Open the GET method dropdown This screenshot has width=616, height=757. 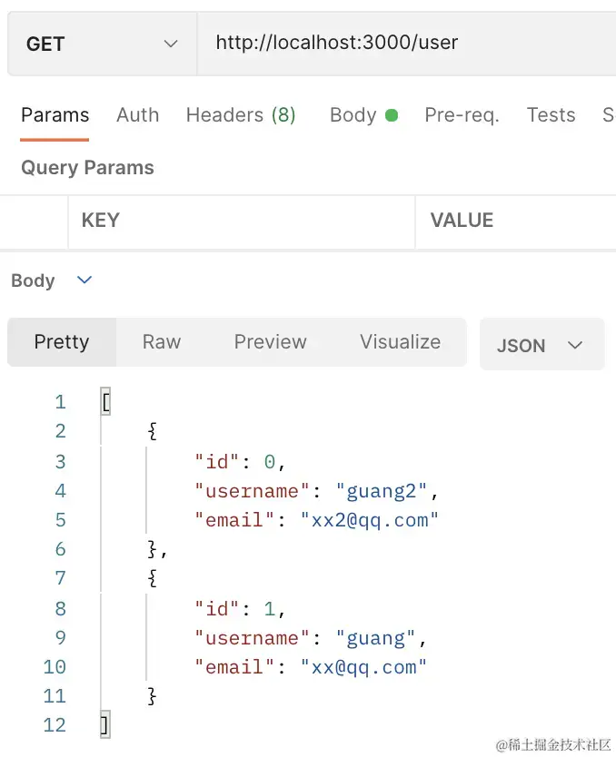(102, 44)
